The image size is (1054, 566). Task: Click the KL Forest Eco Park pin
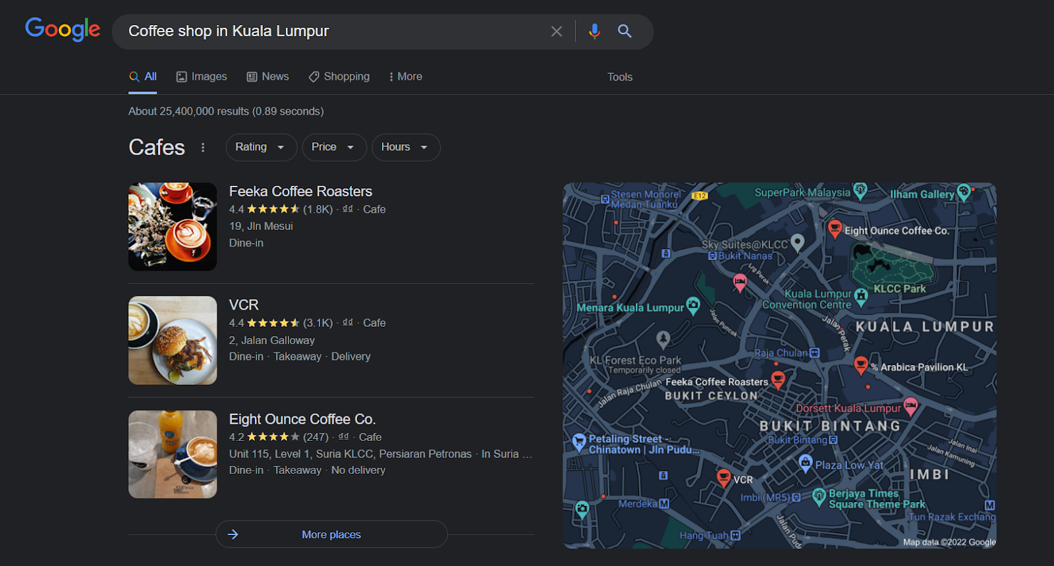click(663, 339)
